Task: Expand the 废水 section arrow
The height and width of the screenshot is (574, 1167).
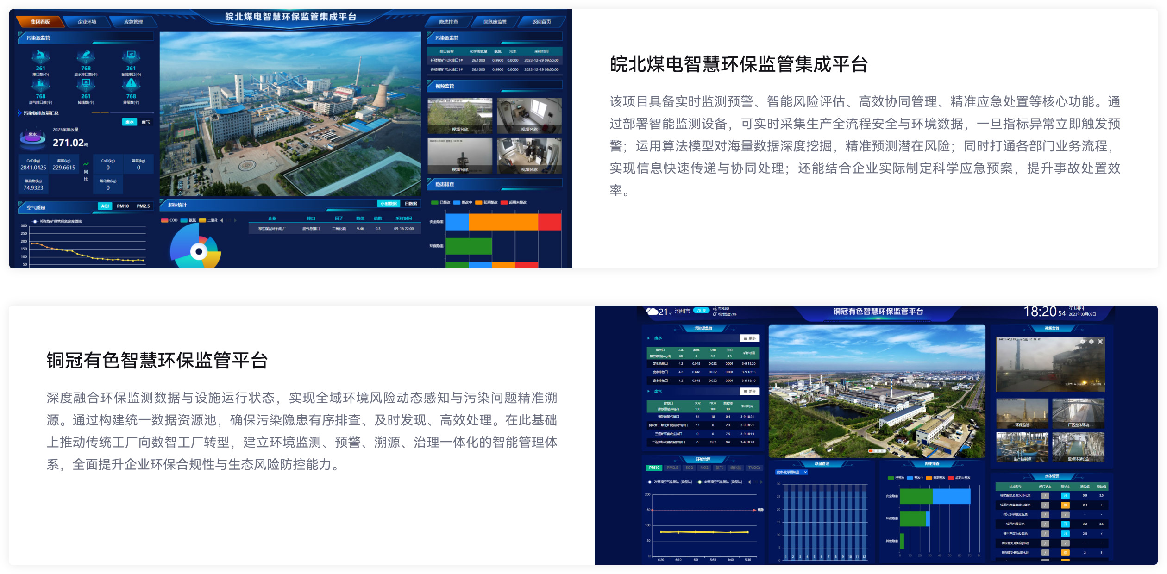Action: 648,338
